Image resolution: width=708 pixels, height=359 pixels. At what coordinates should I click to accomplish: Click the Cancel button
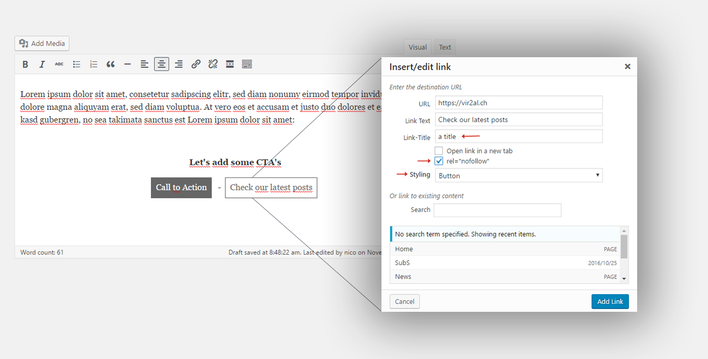pos(405,301)
